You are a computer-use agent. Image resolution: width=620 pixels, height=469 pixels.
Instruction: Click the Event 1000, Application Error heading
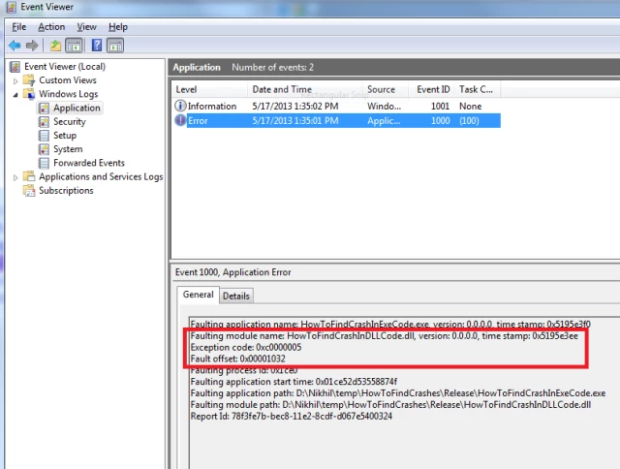point(232,272)
